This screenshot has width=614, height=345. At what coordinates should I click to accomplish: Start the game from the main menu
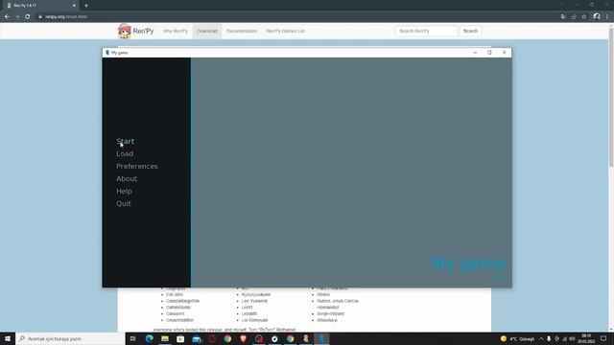[125, 141]
